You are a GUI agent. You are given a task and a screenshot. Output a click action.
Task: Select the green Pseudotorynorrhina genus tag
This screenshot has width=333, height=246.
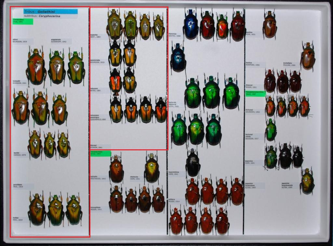255,93
